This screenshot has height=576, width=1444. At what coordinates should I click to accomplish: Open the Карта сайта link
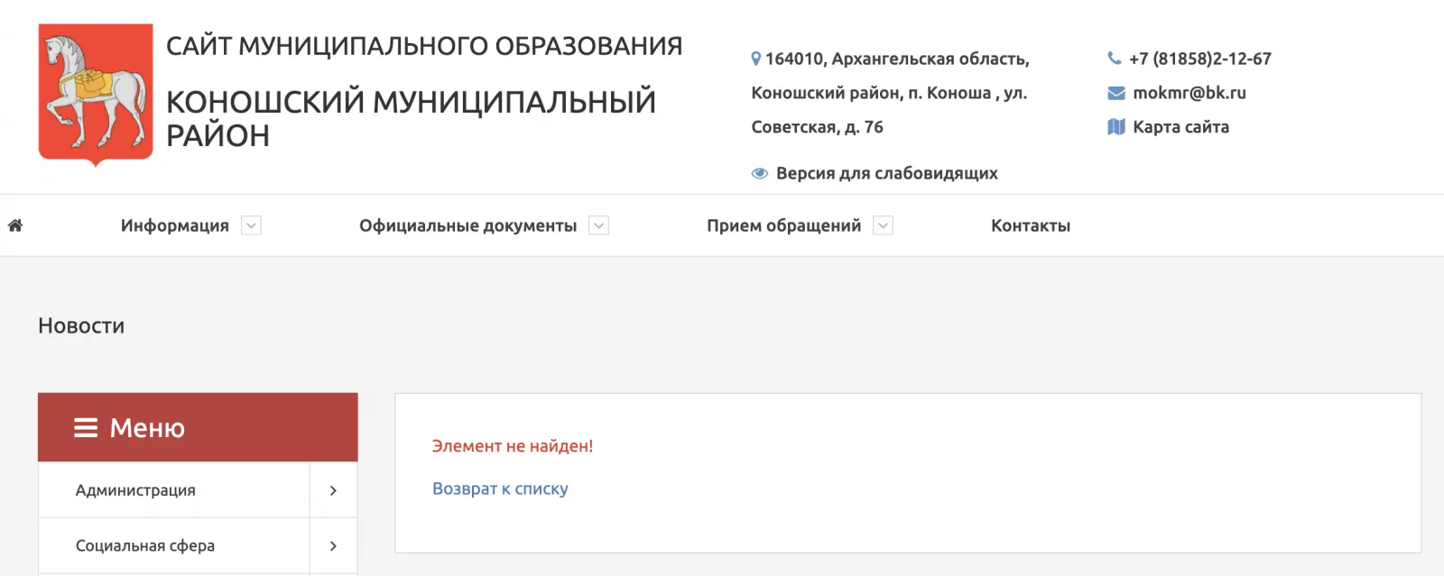[1180, 127]
